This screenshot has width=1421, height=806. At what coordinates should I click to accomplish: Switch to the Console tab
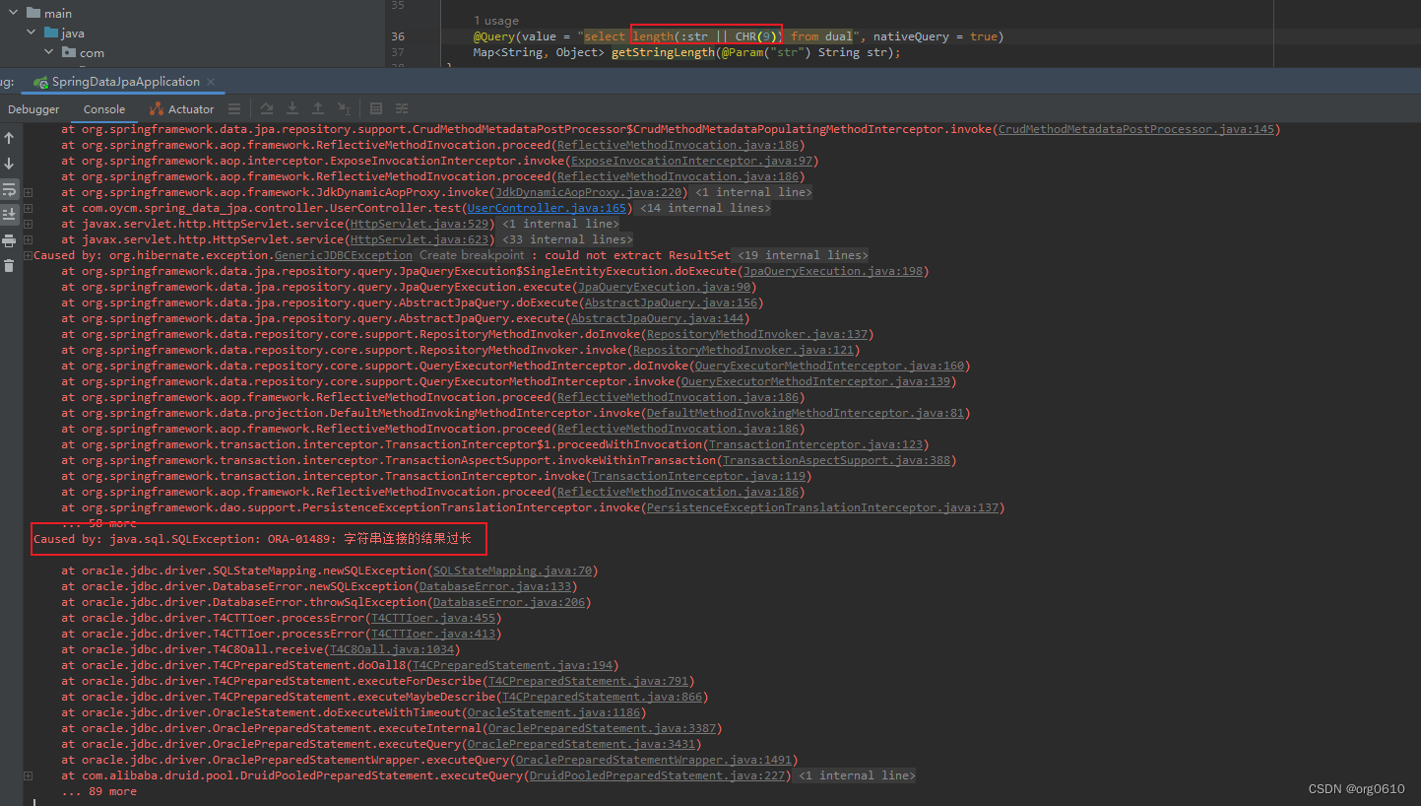[104, 109]
